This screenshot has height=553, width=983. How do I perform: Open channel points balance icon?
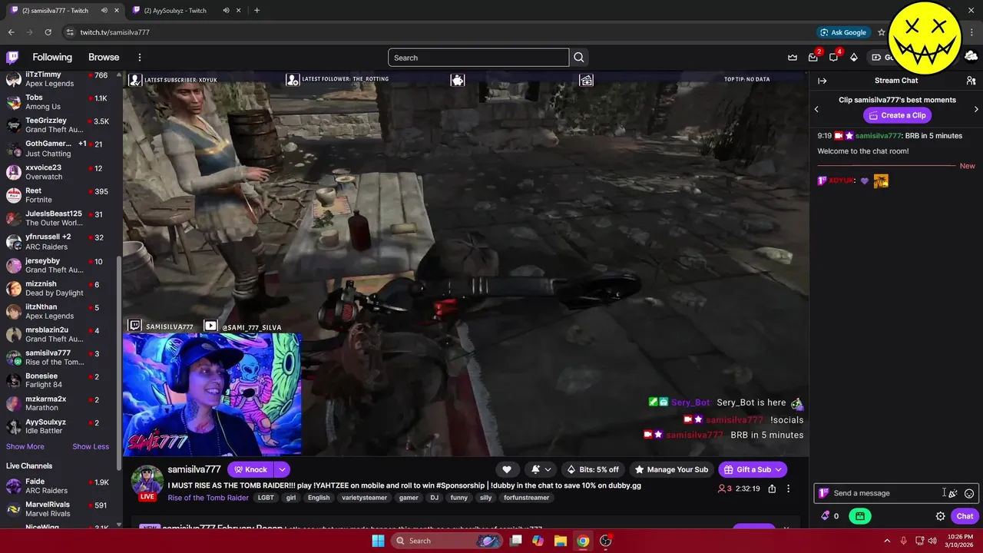(829, 516)
